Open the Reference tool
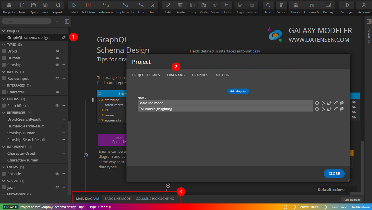372x210 pixels. tap(105, 8)
